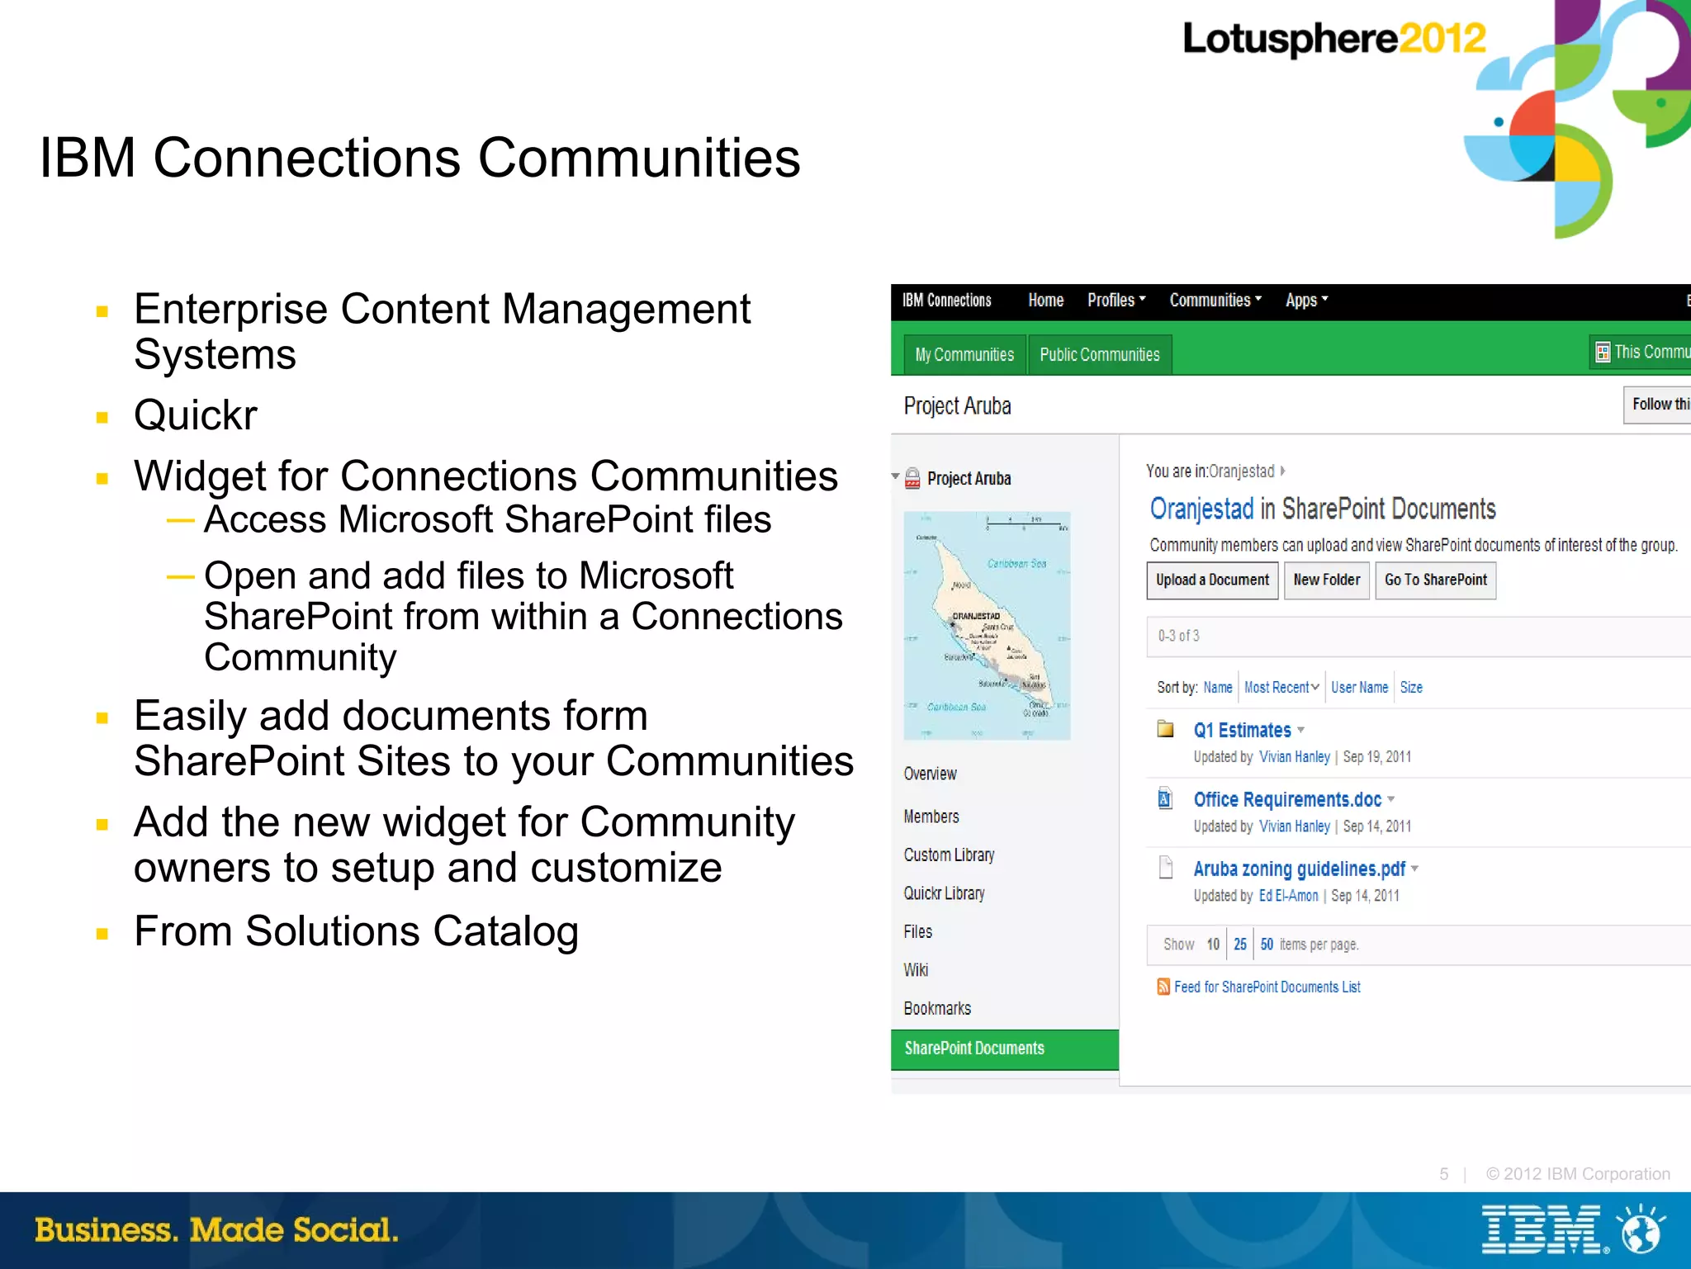The image size is (1691, 1269).
Task: Click the Aruba zoning guidelines.pdf file icon
Action: pos(1166,867)
